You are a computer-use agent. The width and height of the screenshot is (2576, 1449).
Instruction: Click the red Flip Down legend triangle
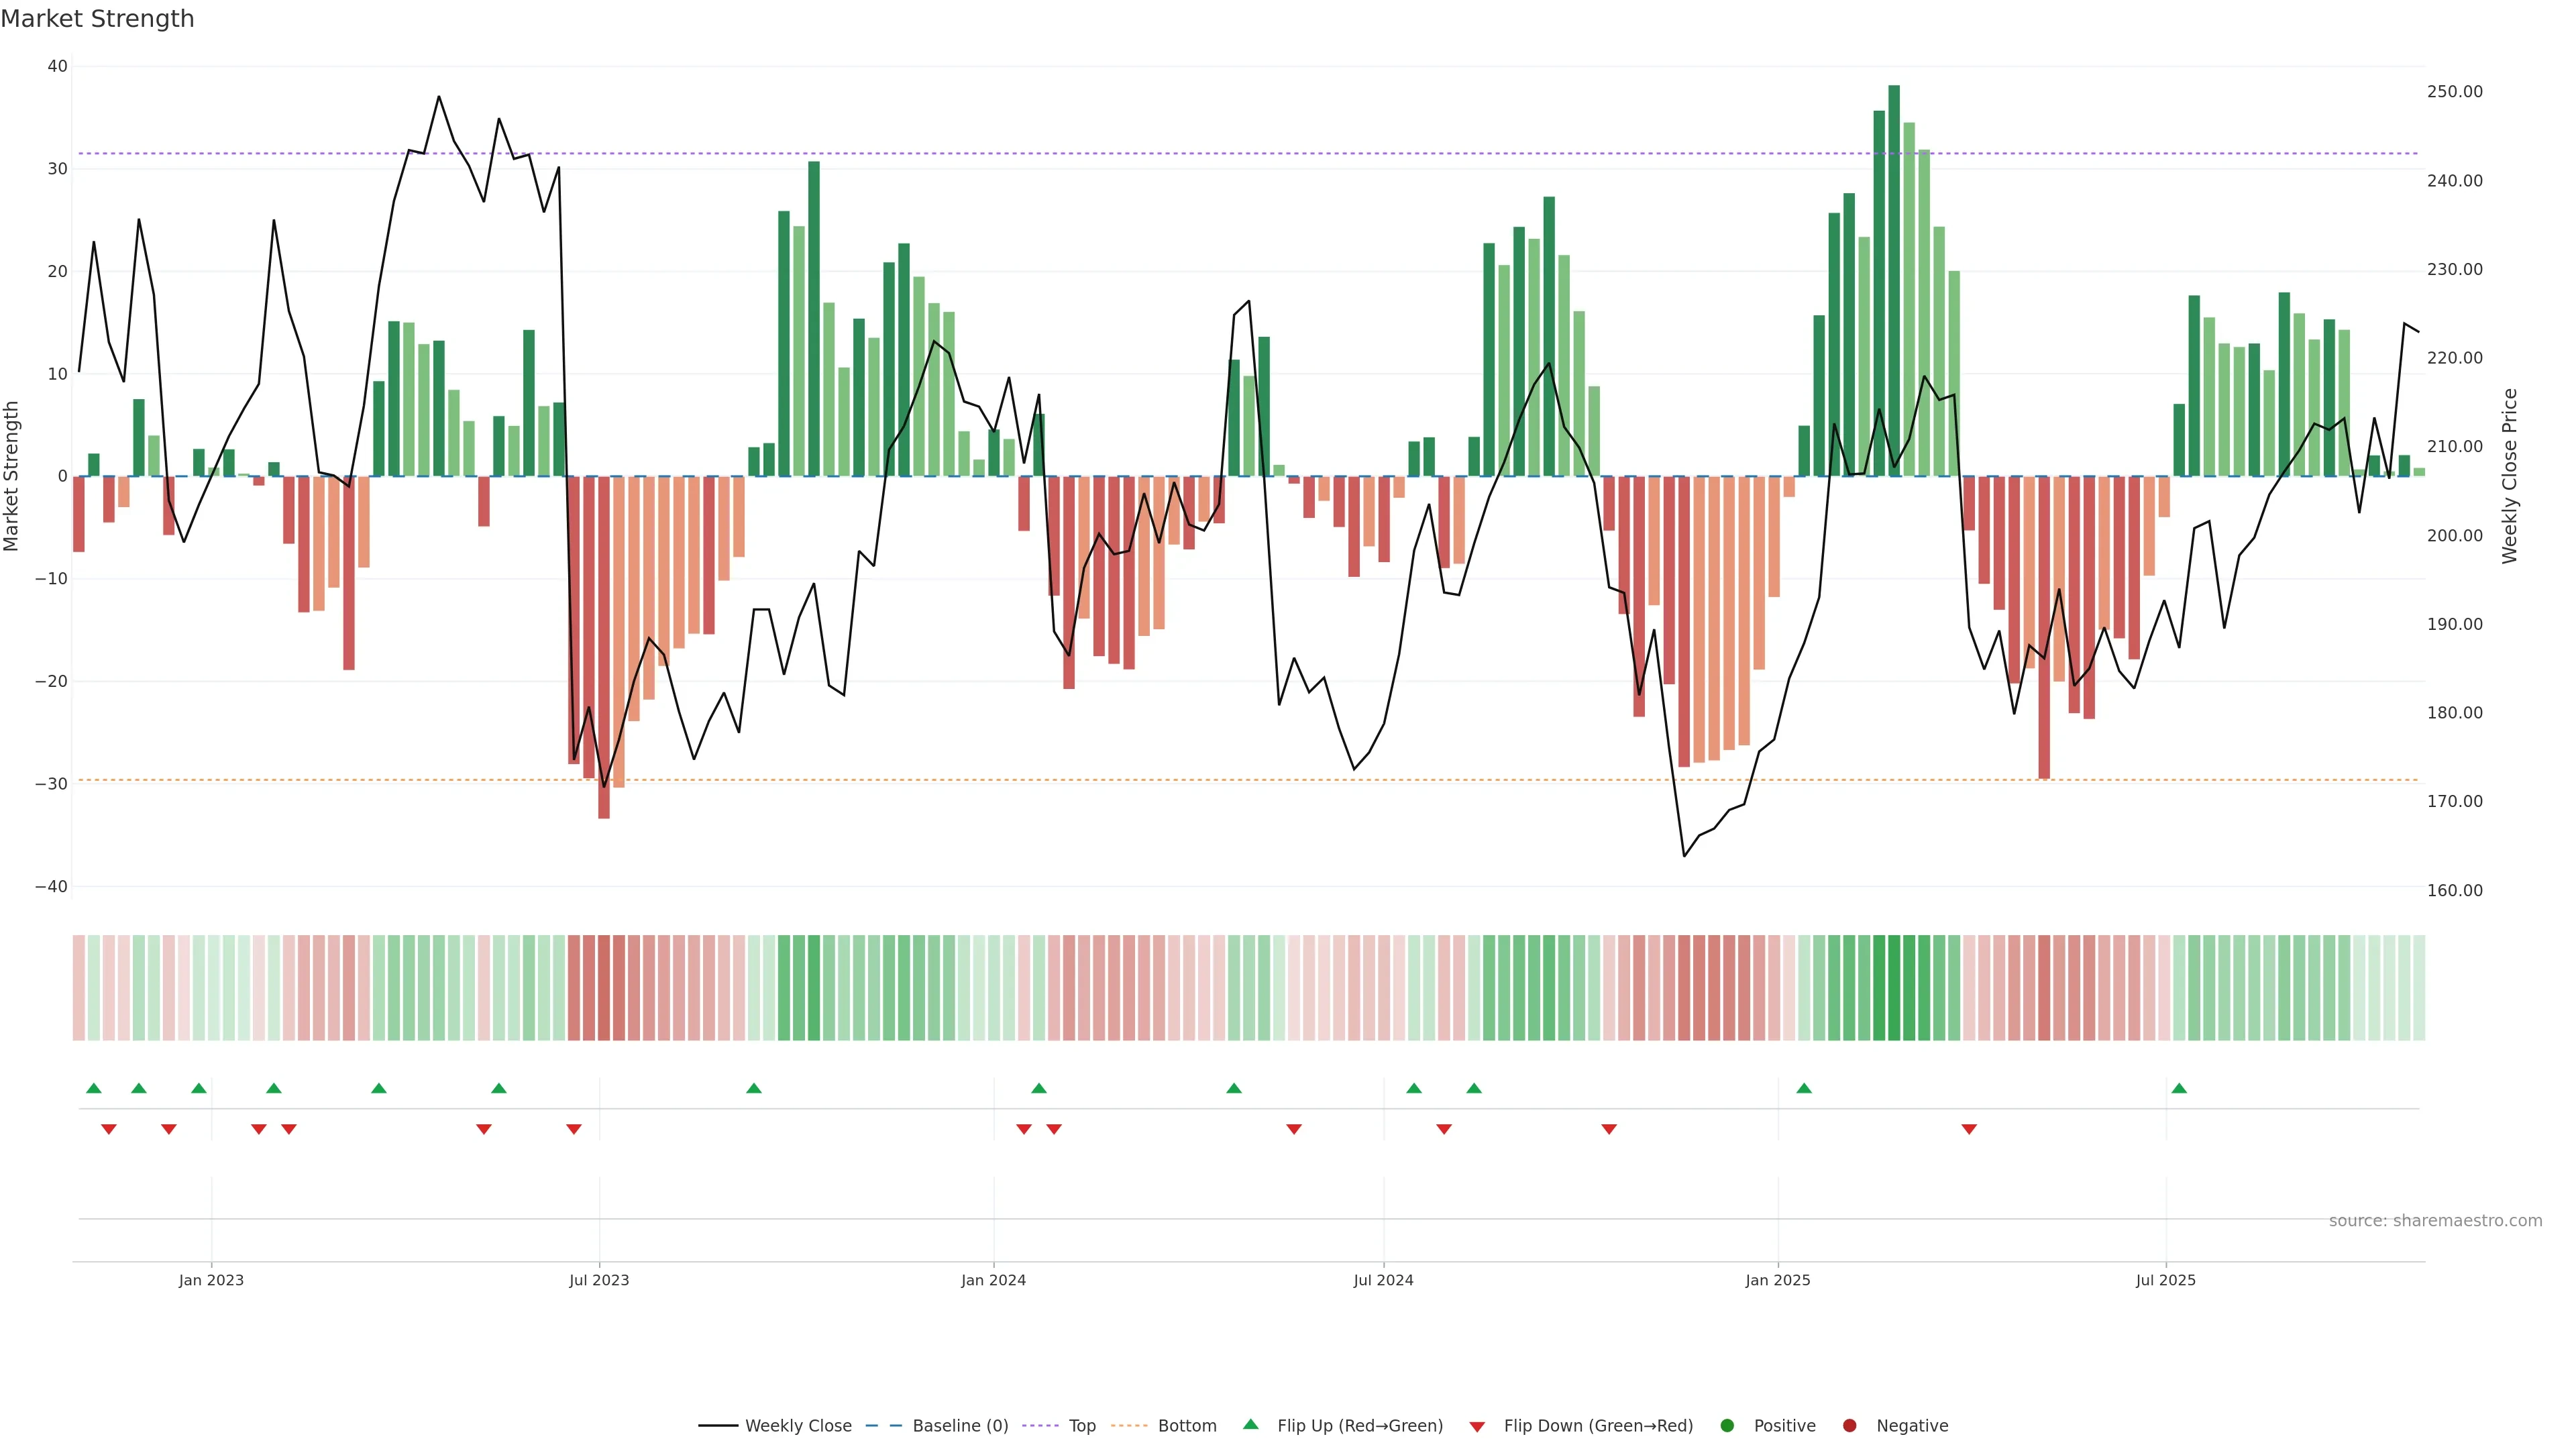click(1477, 1427)
